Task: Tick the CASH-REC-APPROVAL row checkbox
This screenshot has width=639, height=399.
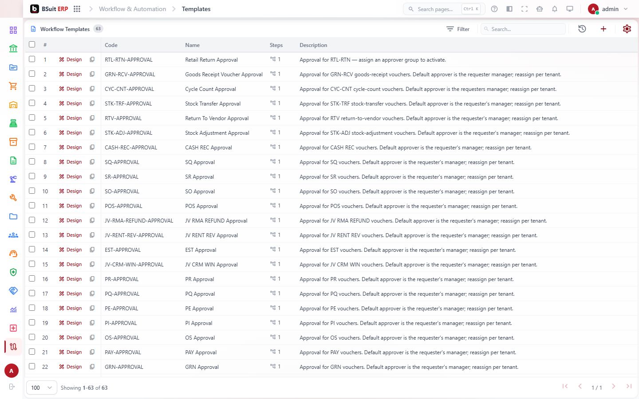Action: pos(32,147)
